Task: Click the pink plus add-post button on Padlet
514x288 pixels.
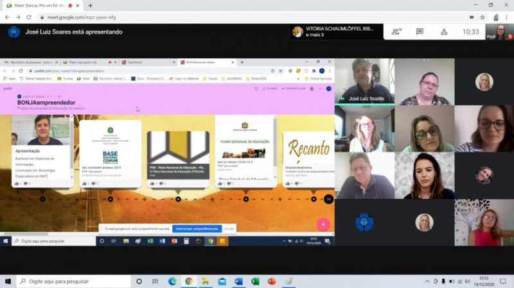Action: (x=323, y=224)
